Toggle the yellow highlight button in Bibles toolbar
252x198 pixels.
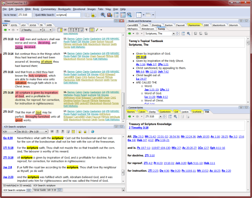(x=92, y=30)
